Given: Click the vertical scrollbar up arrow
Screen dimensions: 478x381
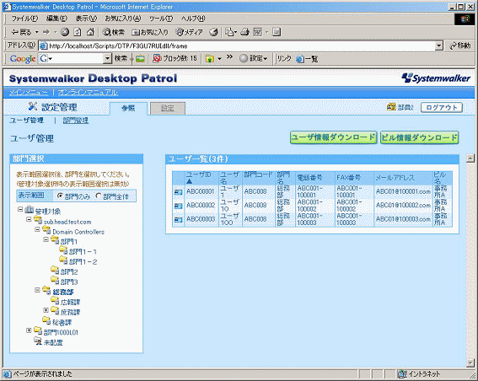Looking at the screenshot, I should pyautogui.click(x=470, y=158).
